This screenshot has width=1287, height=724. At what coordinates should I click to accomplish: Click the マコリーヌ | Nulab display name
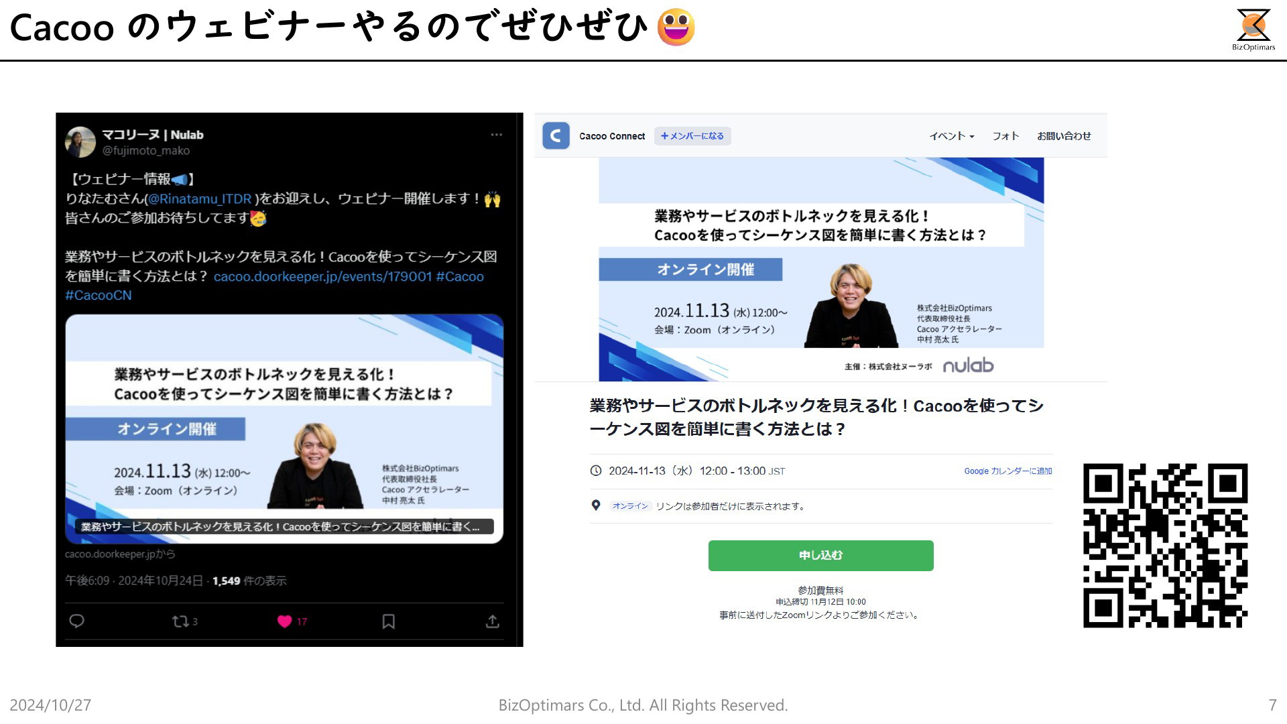[152, 135]
